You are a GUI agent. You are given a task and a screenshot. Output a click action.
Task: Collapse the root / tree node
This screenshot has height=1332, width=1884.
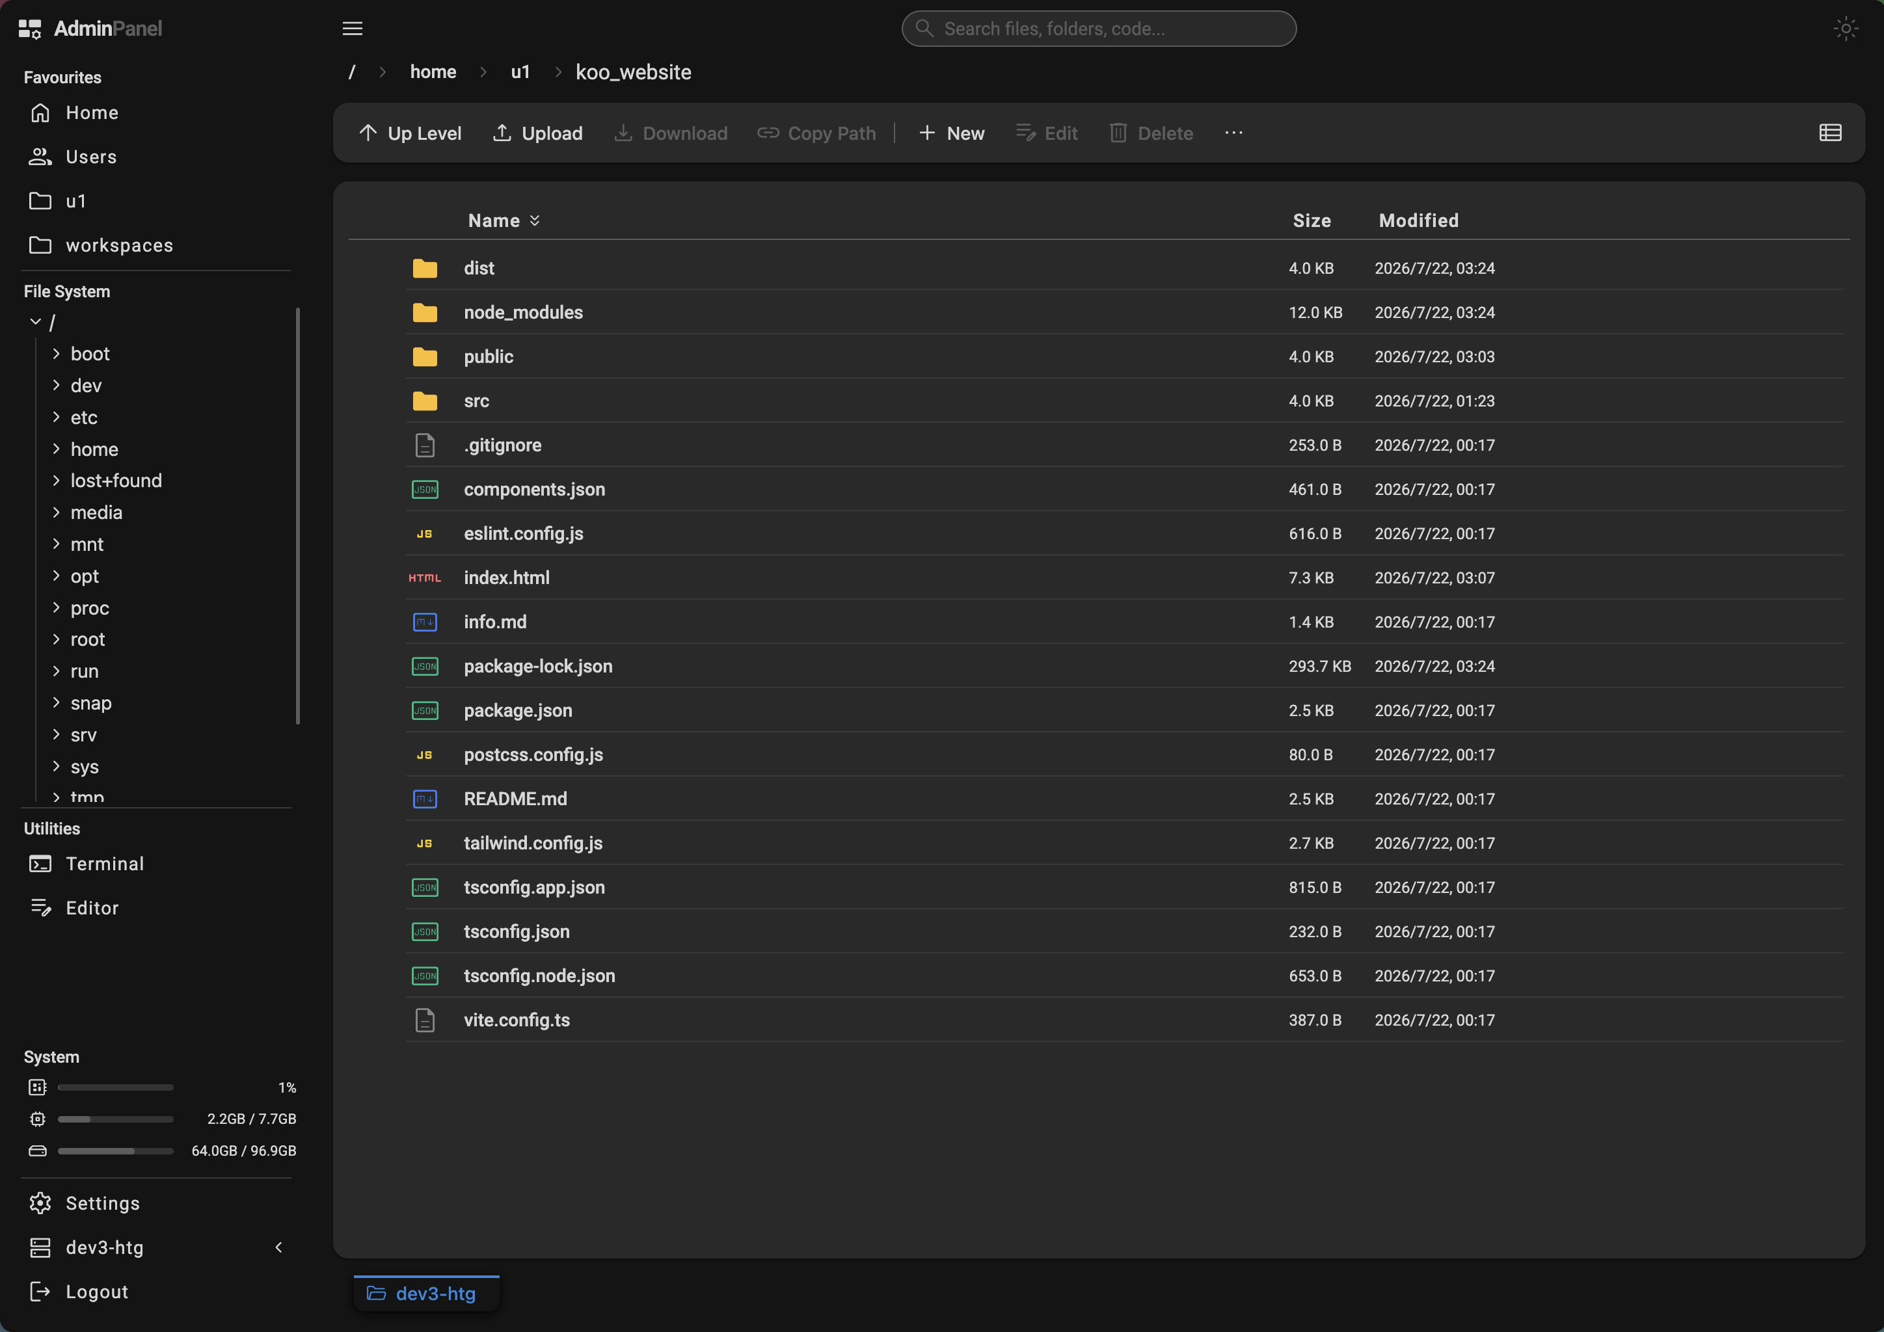(x=35, y=323)
